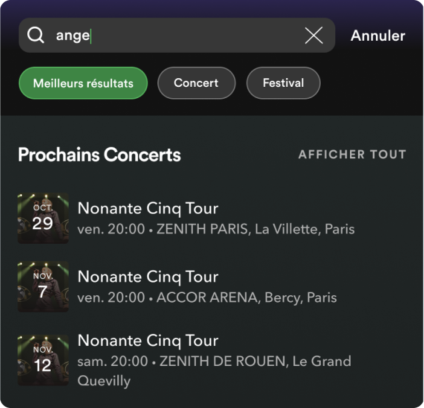This screenshot has height=408, width=424.
Task: Open the Nonante Cinq Tour title at ZENITH DE ROUEN
Action: pyautogui.click(x=148, y=340)
